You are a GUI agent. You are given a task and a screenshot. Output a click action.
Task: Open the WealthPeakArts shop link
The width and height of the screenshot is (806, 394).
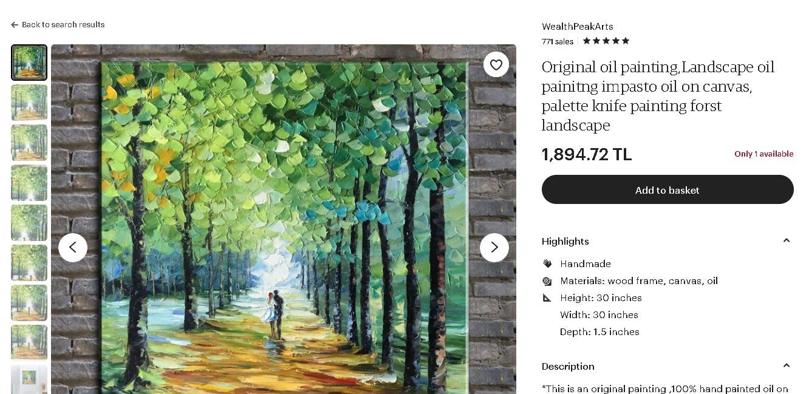(x=578, y=27)
